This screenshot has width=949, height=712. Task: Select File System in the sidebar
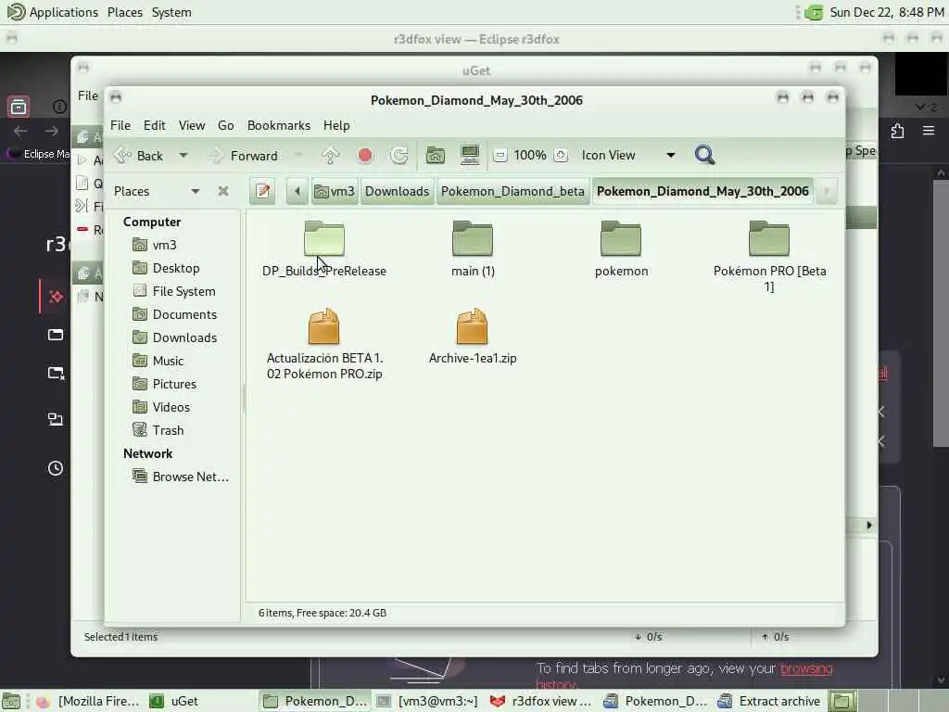[x=183, y=291]
